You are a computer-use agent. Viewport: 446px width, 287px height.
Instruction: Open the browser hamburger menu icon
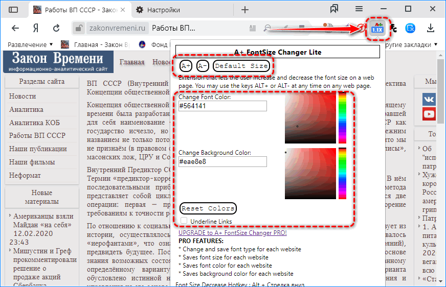[360, 9]
